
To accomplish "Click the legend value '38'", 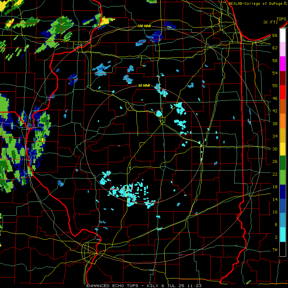I will click(x=275, y=124).
